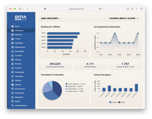This screenshot has height=119, width=152.
Task: Expand the Safari sidebar options chevron
Action: 23,9
